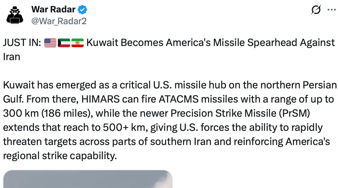Open the War Radar display name link
This screenshot has width=338, height=188.
point(53,9)
